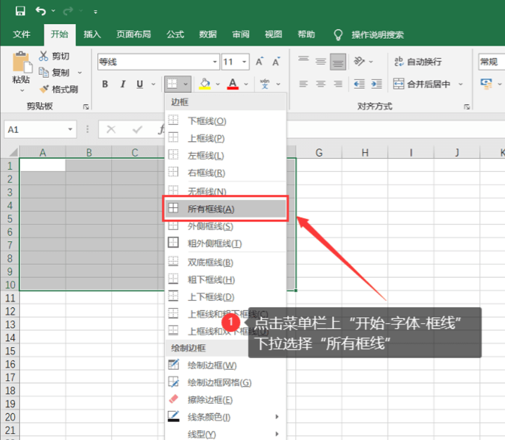Screen dimensions: 505x440
Task: Open the customize quick access toolbar arrow
Action: point(95,12)
